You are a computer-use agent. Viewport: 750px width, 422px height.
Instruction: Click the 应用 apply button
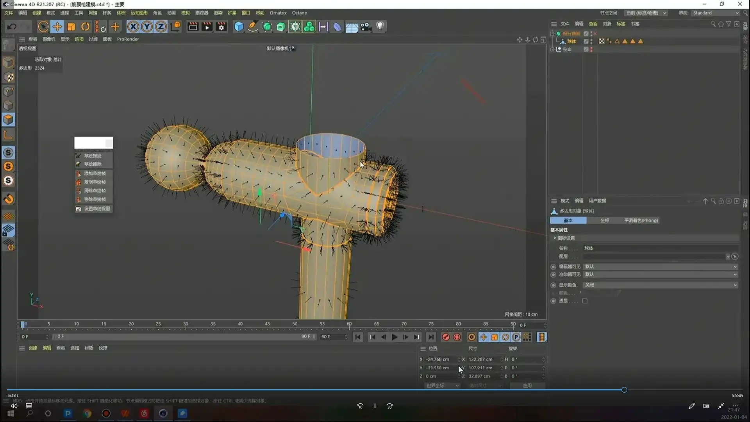(x=527, y=386)
